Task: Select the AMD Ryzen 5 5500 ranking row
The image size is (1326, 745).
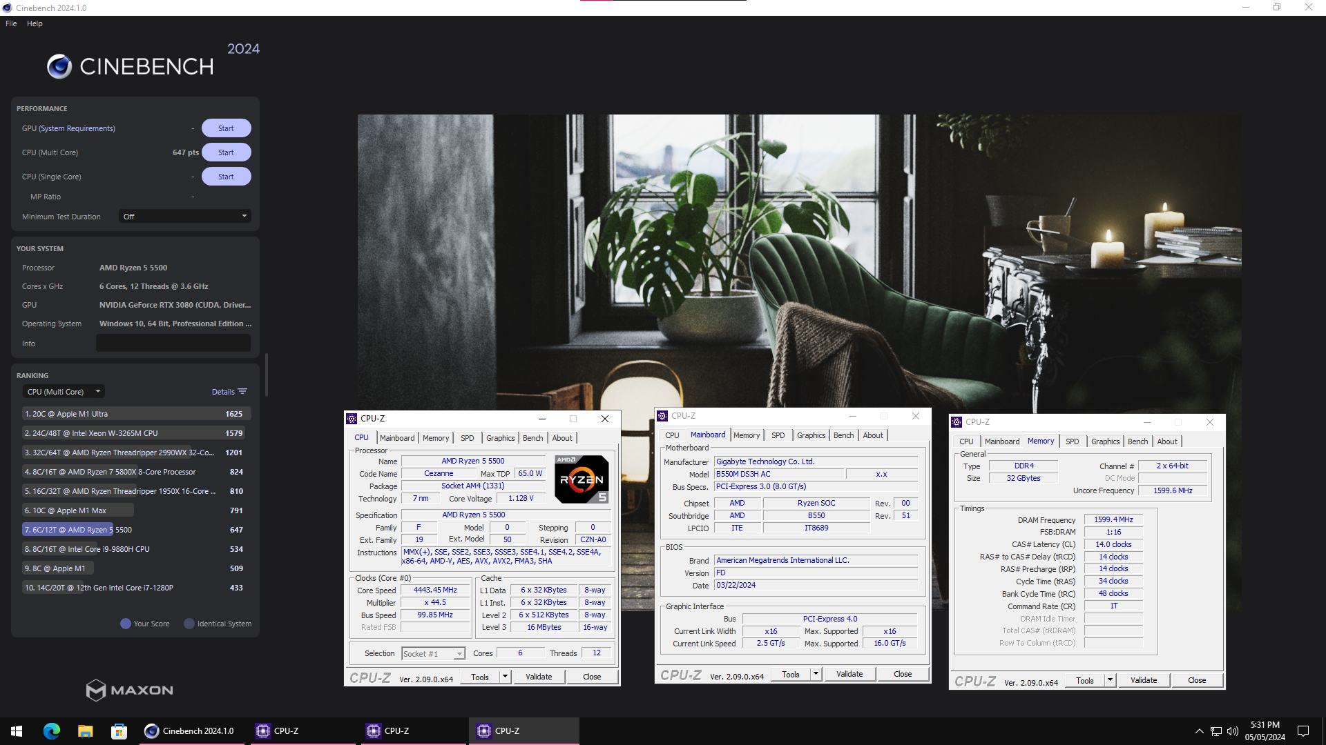Action: point(135,530)
